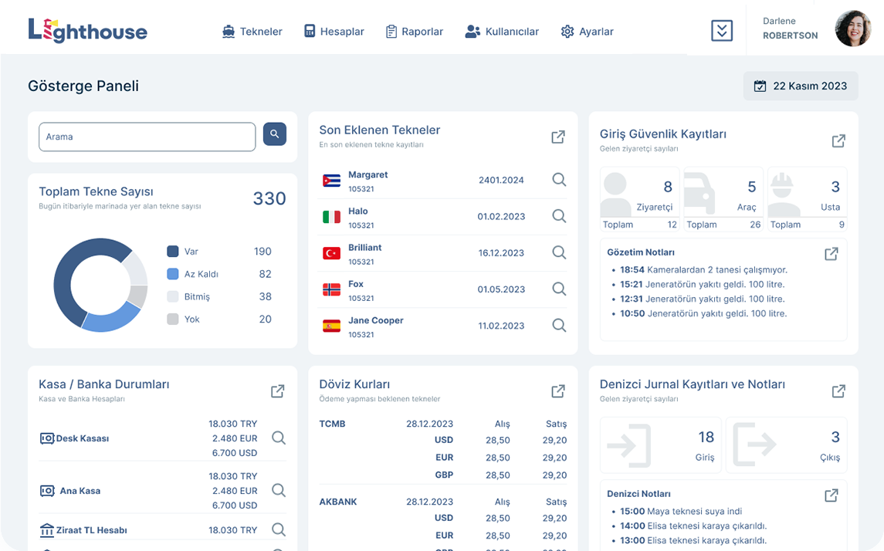The height and width of the screenshot is (551, 884).
Task: Open Son Eklenen Tekneler in external view
Action: click(558, 137)
